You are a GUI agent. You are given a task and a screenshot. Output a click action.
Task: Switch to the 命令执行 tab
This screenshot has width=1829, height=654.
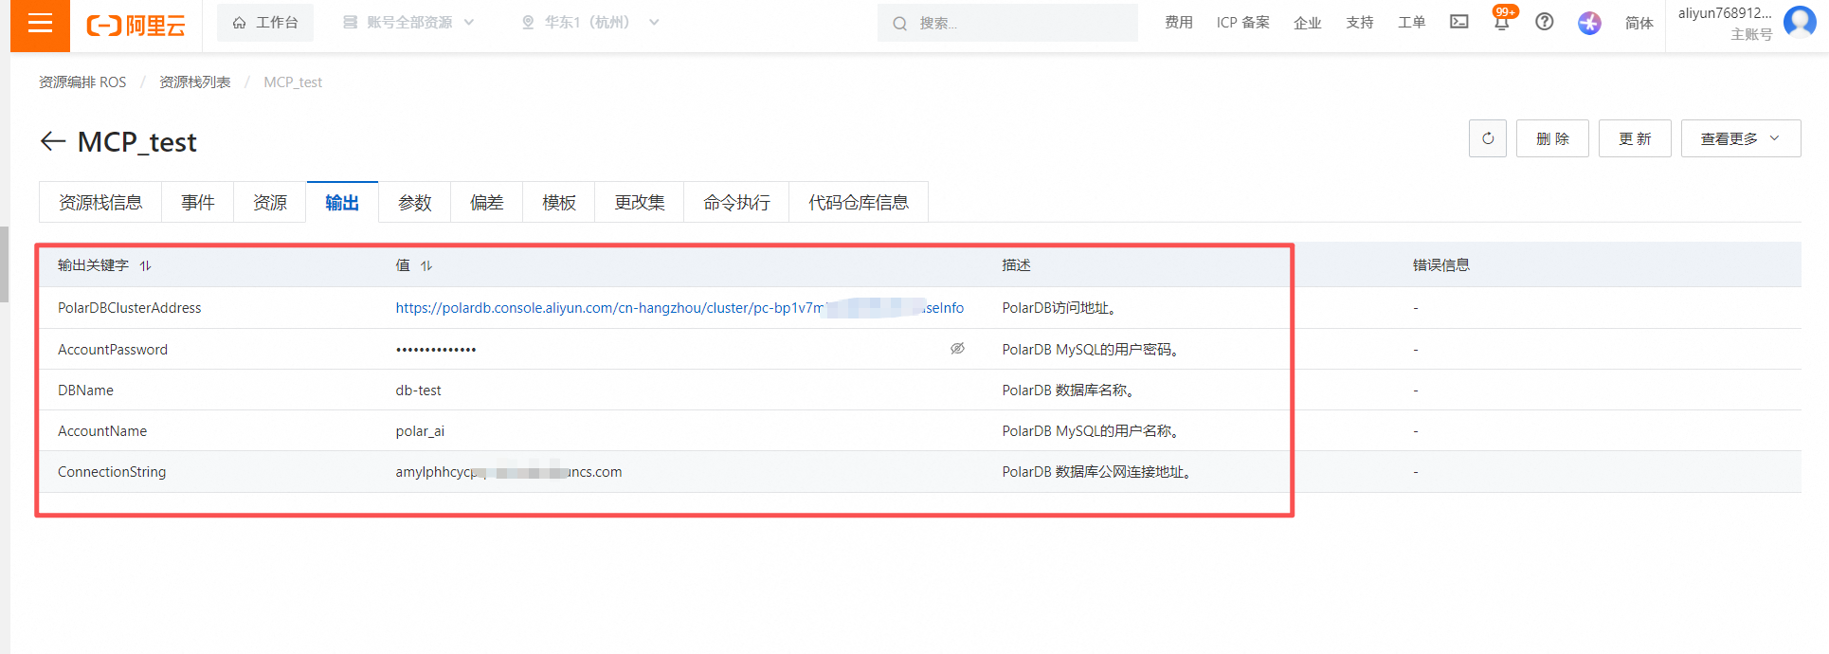click(736, 202)
